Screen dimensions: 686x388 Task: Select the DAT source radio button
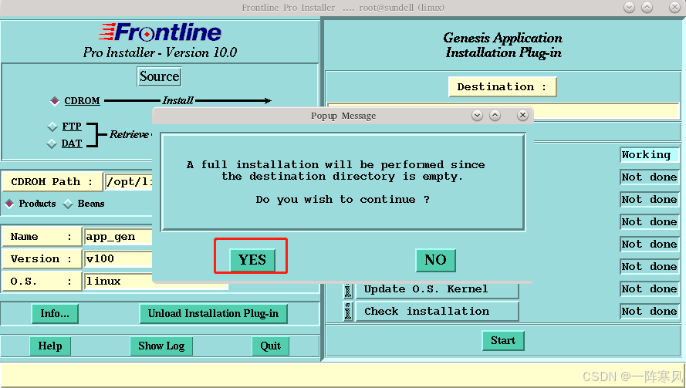pos(52,143)
